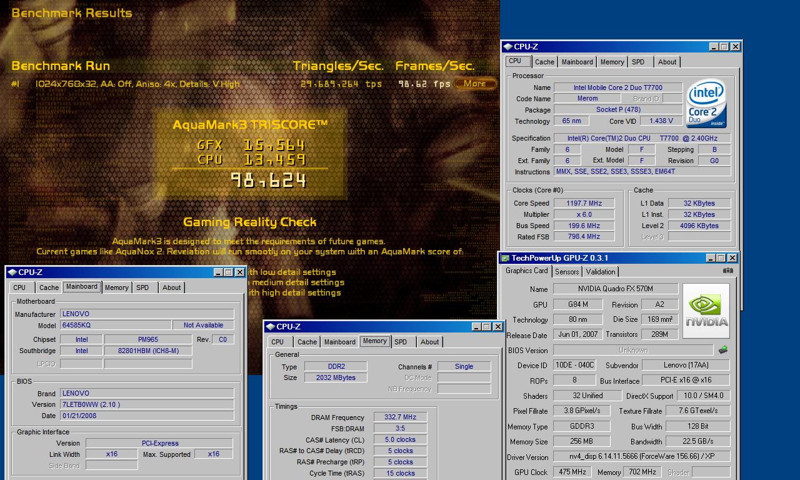Click the Core Speed value 1197.7 MHz
Viewport: 800px width, 480px height.
(583, 203)
